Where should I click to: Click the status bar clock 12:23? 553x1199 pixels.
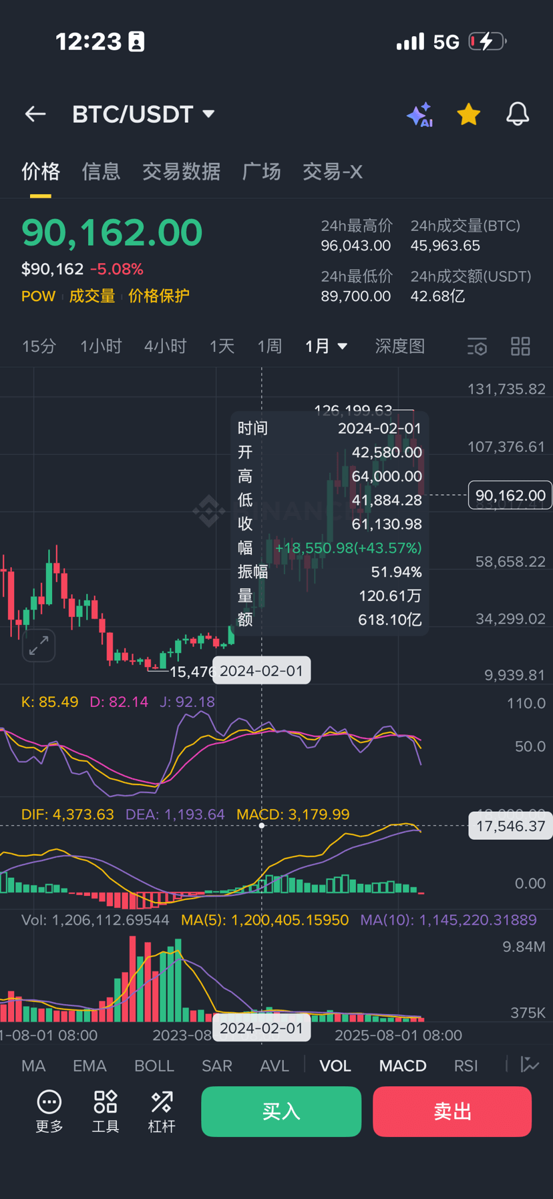(x=88, y=41)
